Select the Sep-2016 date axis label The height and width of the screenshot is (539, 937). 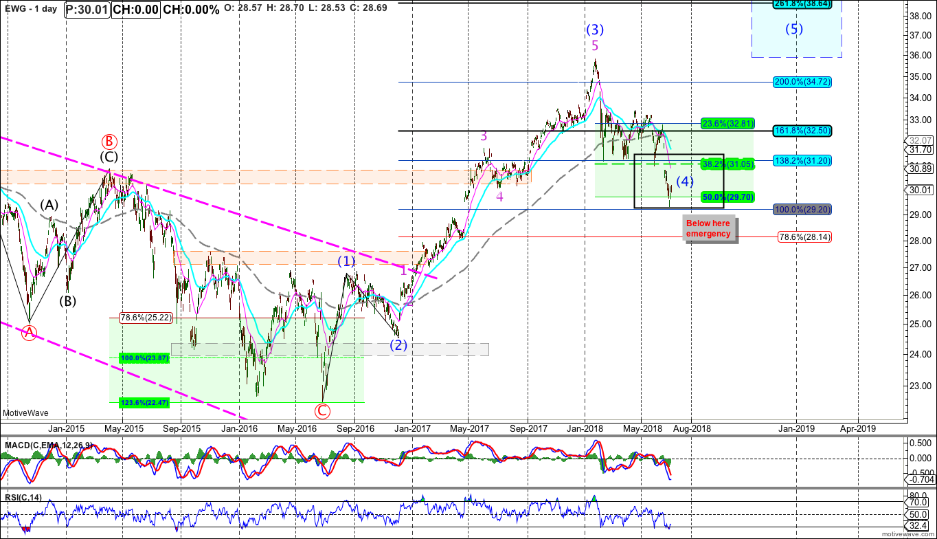click(x=354, y=428)
